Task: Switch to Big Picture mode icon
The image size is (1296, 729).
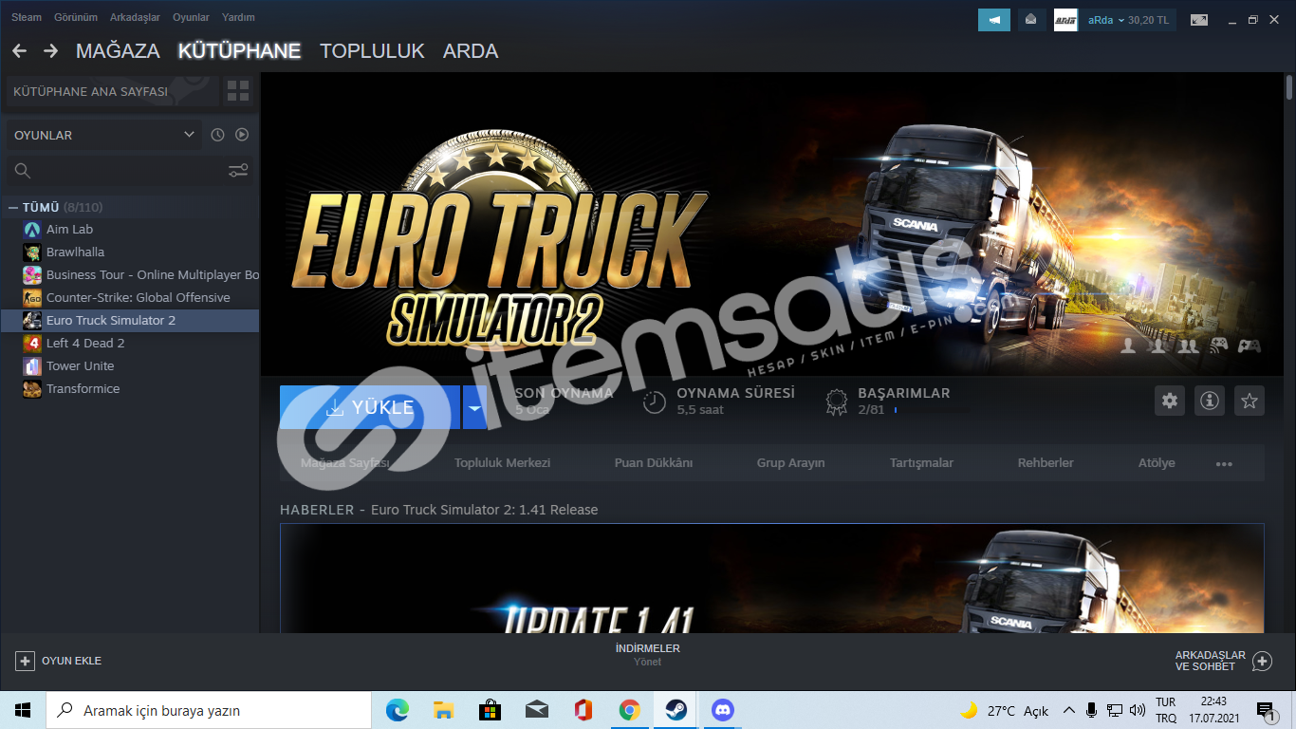Action: click(x=1199, y=20)
